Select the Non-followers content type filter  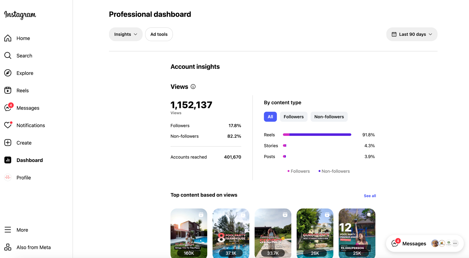click(x=329, y=117)
